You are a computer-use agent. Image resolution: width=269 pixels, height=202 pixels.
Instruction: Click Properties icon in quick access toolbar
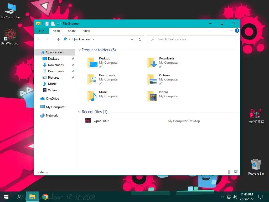point(47,23)
